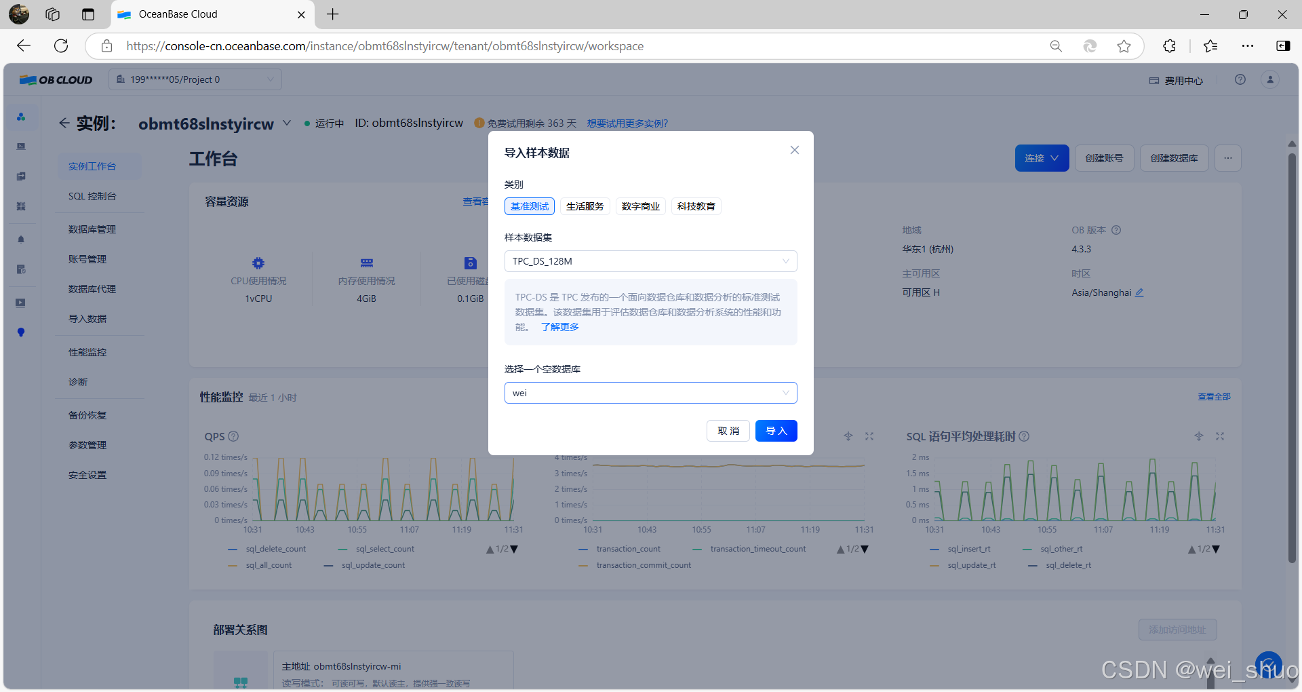This screenshot has height=692, width=1302.
Task: Expand the 连接 dropdown button
Action: (x=1042, y=158)
